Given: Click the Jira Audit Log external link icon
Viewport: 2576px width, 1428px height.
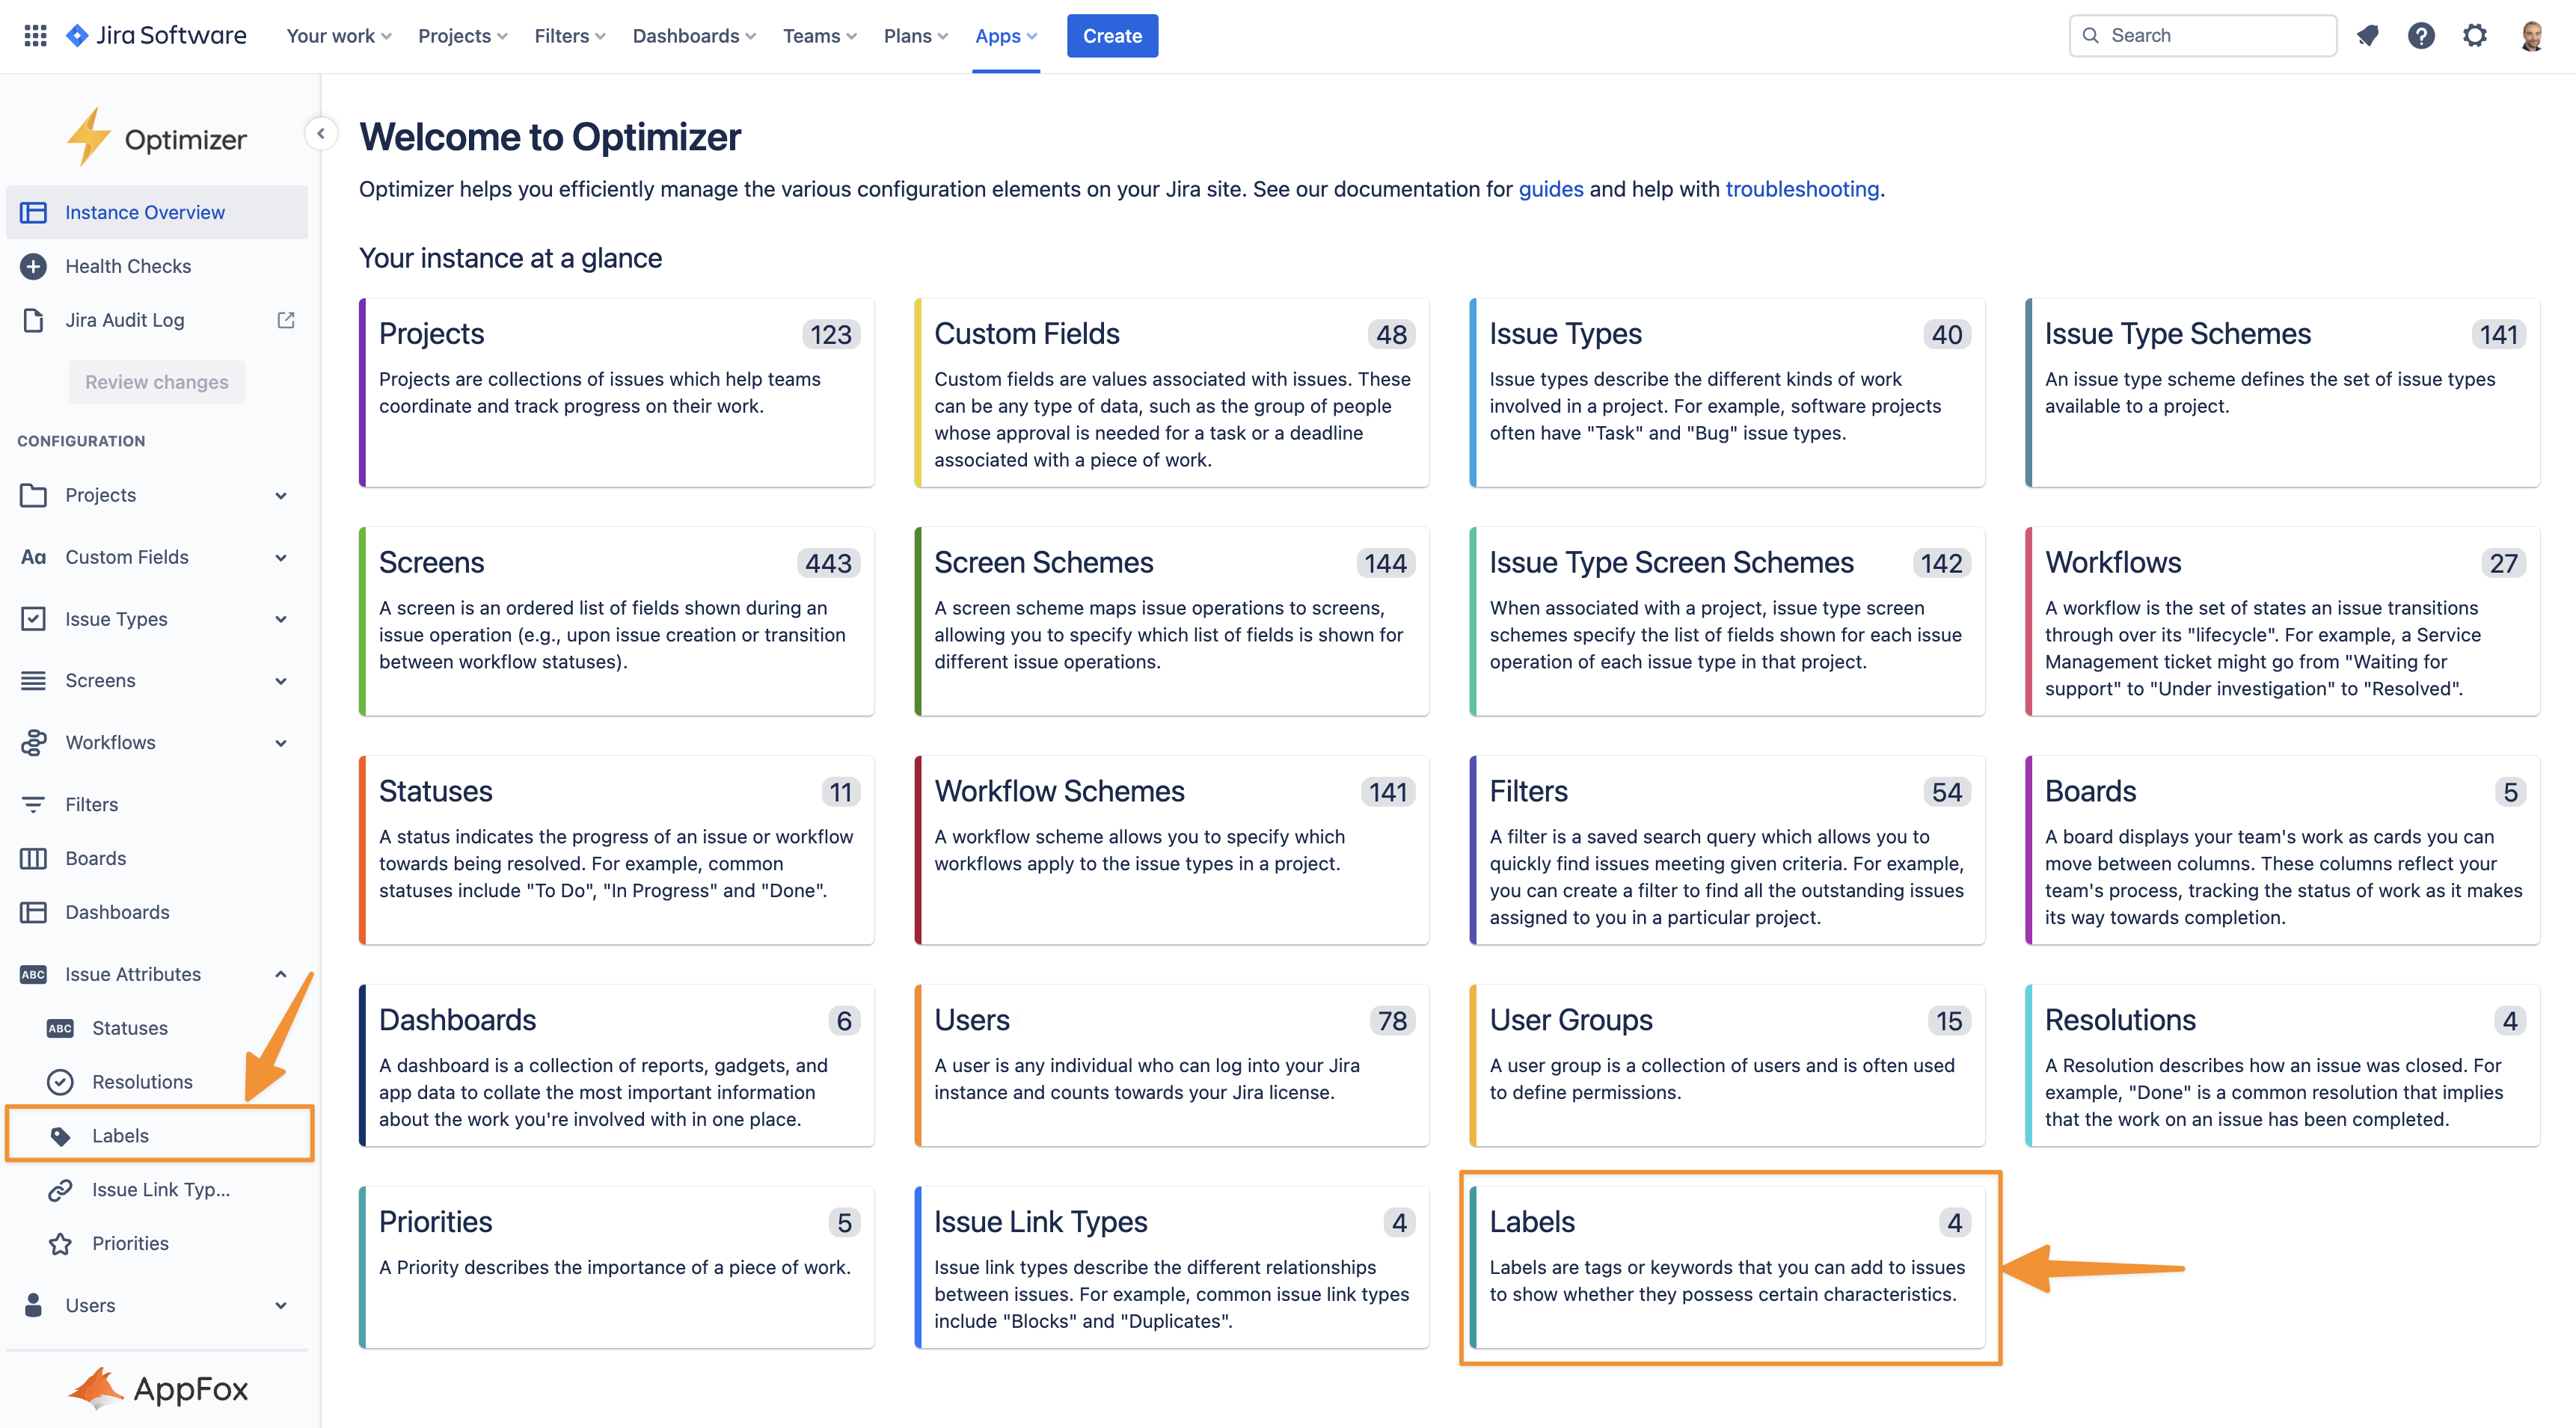Looking at the screenshot, I should [286, 320].
